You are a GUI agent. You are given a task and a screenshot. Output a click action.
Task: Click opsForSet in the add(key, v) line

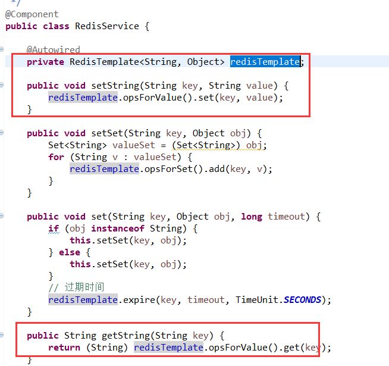click(x=168, y=169)
